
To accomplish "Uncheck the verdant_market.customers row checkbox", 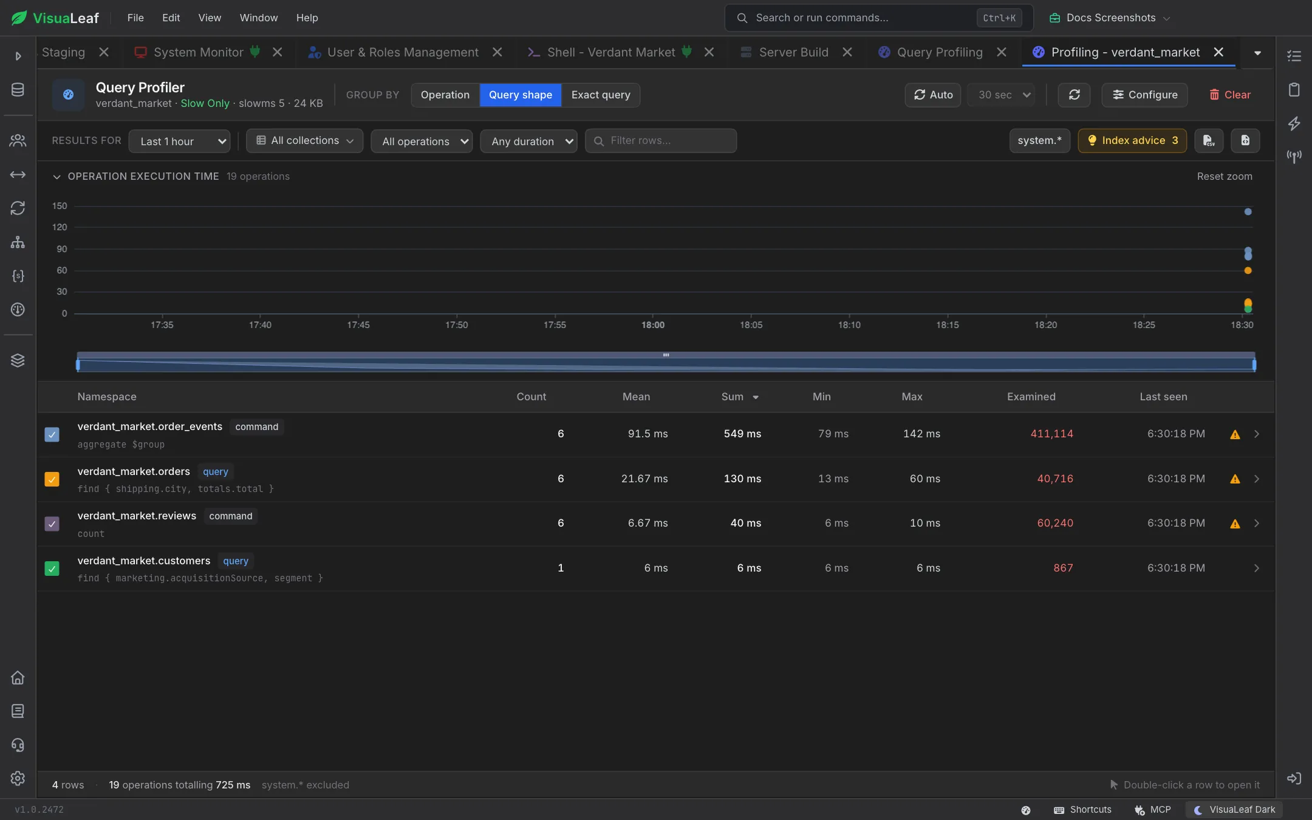I will tap(52, 569).
